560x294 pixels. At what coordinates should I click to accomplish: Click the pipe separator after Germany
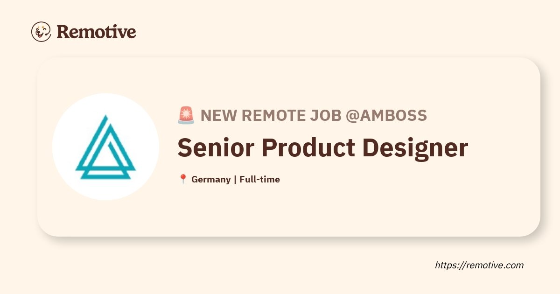235,179
